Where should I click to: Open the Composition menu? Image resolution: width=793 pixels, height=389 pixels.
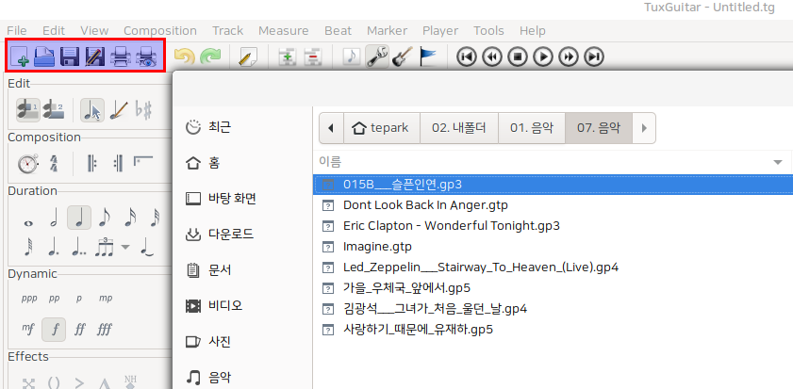pos(159,30)
